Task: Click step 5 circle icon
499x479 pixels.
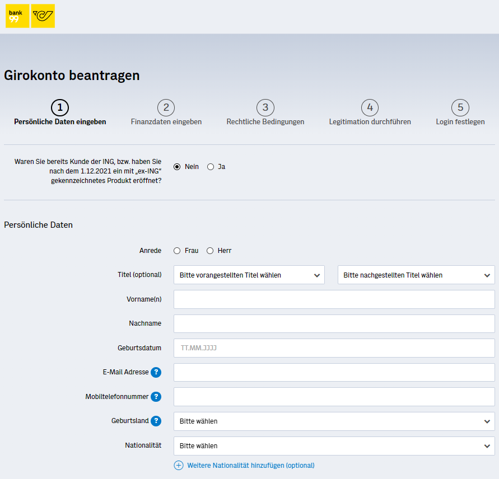Action: click(x=460, y=107)
